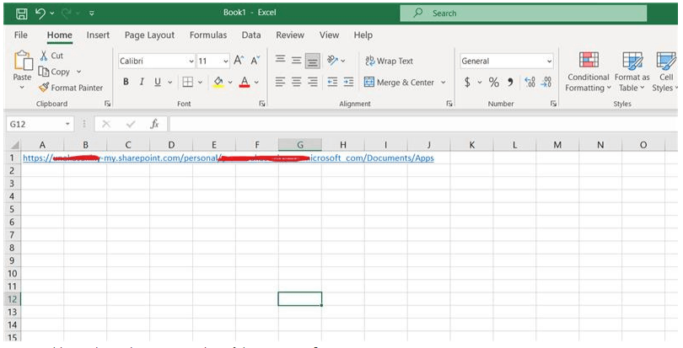The image size is (683, 348).
Task: Open the Undo history dropdown arrow
Action: click(x=51, y=13)
